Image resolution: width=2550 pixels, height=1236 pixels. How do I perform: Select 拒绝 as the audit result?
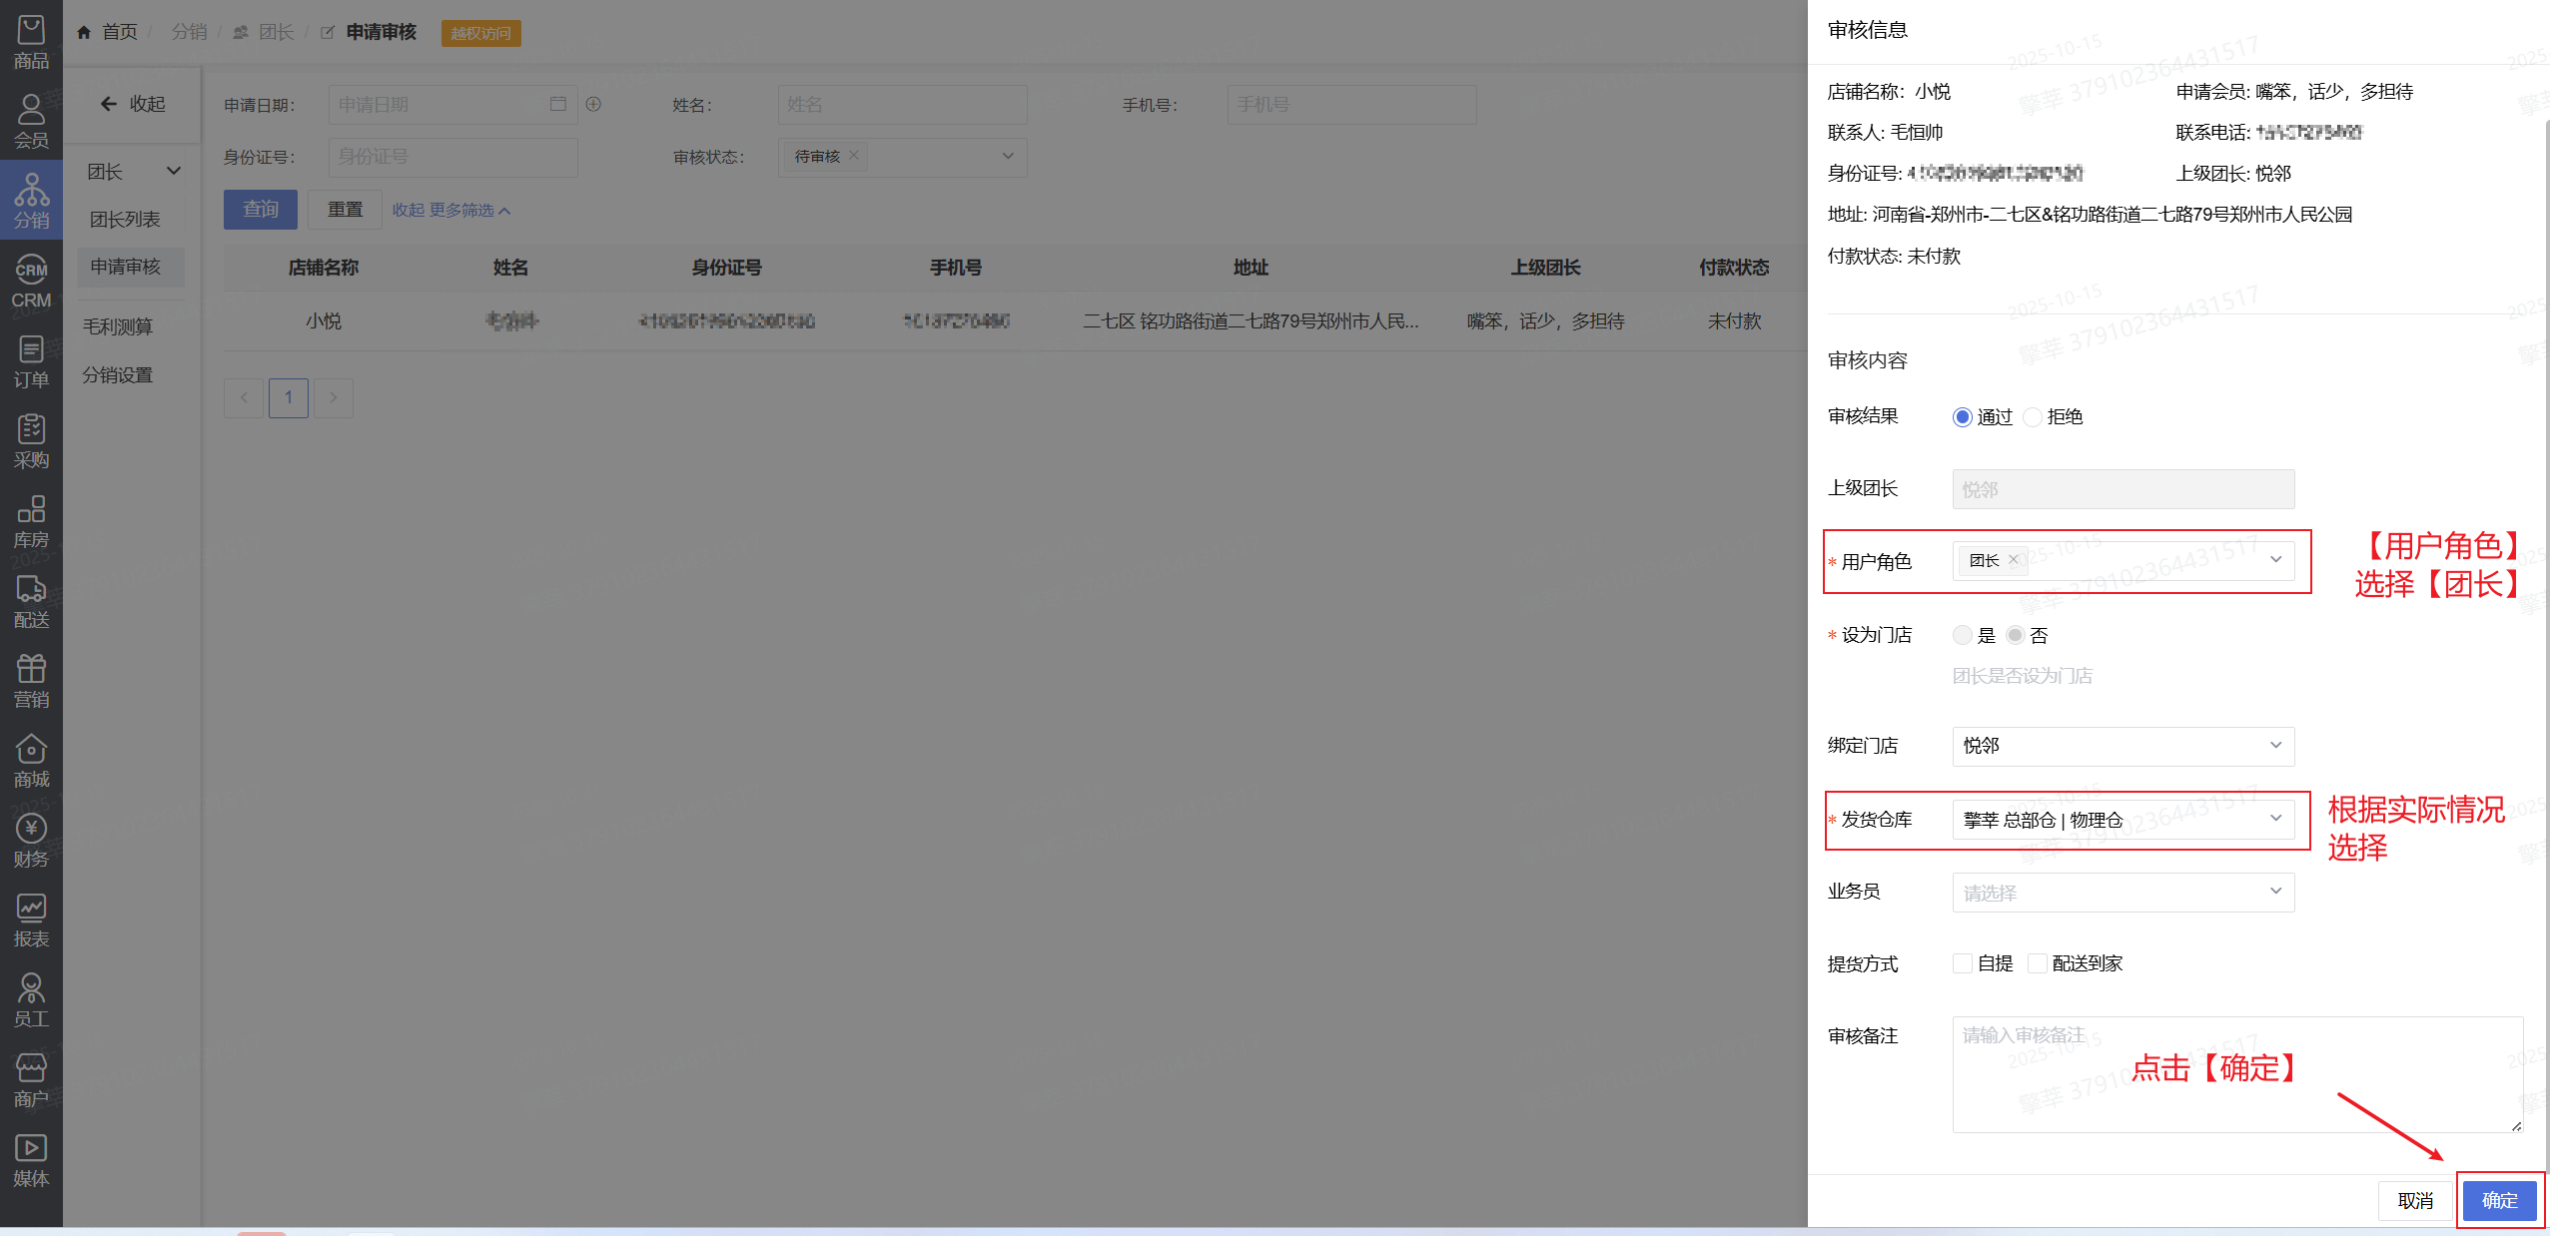click(x=2033, y=417)
